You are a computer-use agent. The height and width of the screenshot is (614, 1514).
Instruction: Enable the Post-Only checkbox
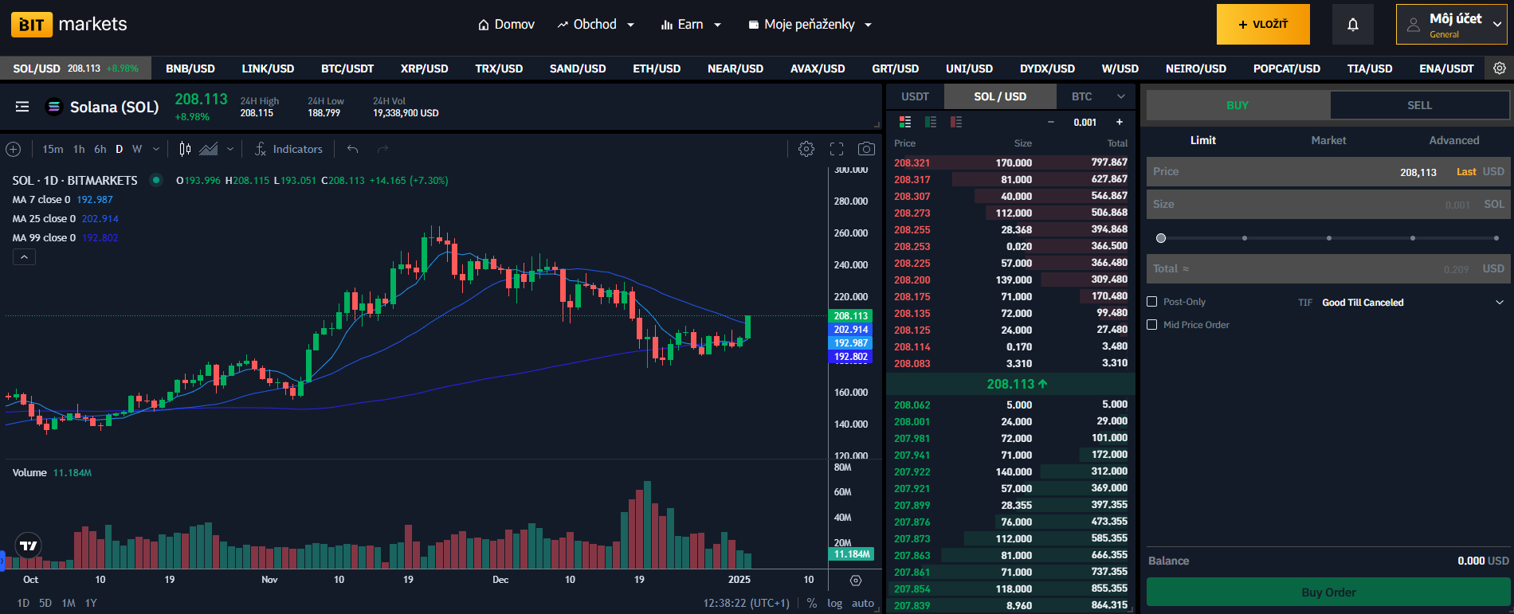[x=1151, y=302]
